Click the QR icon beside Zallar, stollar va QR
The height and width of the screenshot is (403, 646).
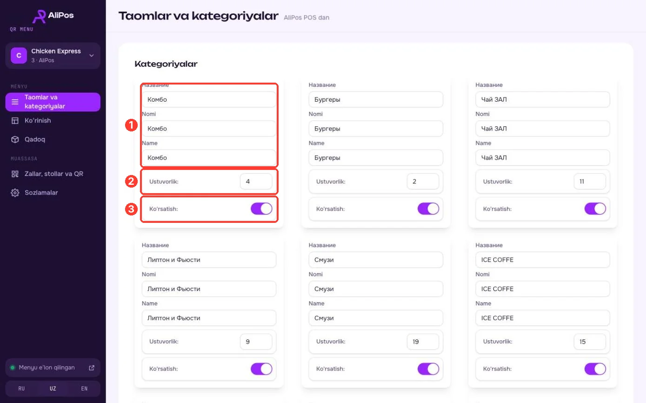pyautogui.click(x=15, y=174)
